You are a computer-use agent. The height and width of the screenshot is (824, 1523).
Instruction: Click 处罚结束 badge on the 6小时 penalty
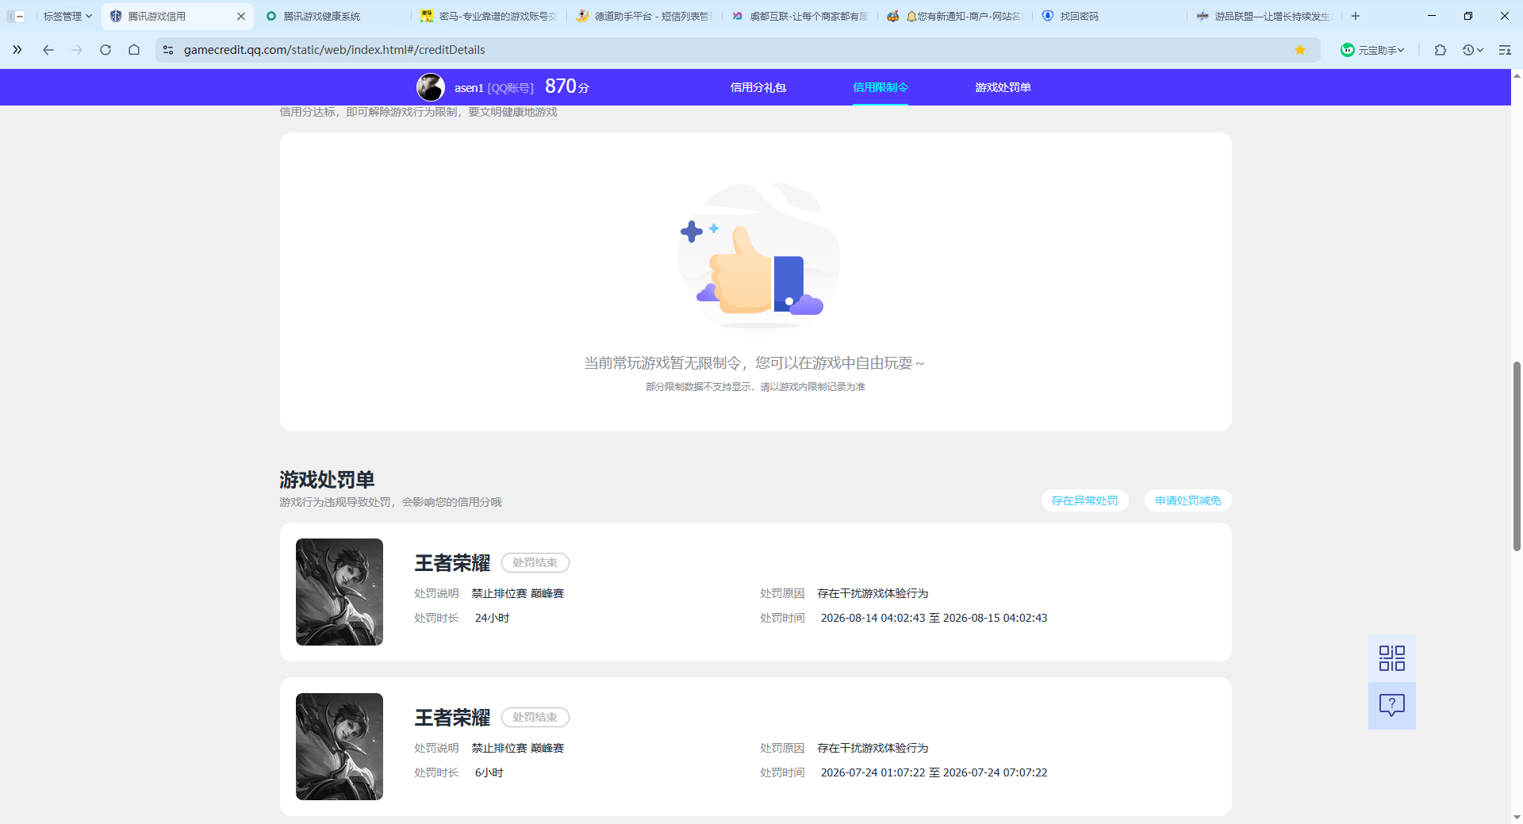[x=535, y=717]
